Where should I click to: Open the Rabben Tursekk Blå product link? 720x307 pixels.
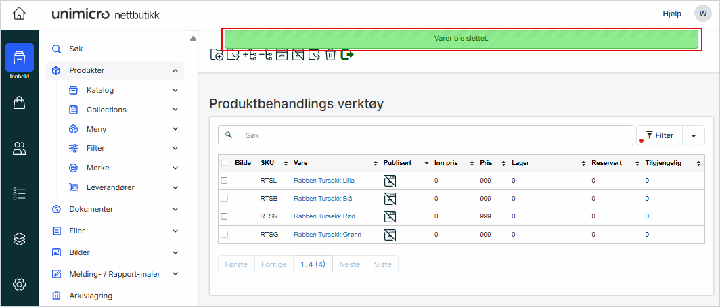tap(323, 199)
